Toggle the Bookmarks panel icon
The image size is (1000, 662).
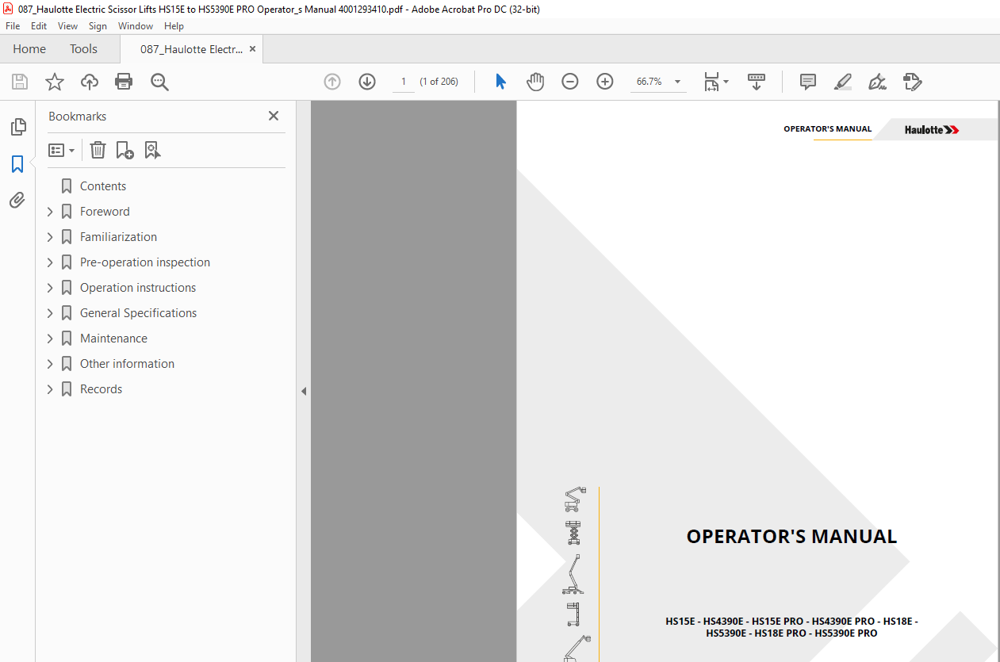[17, 164]
